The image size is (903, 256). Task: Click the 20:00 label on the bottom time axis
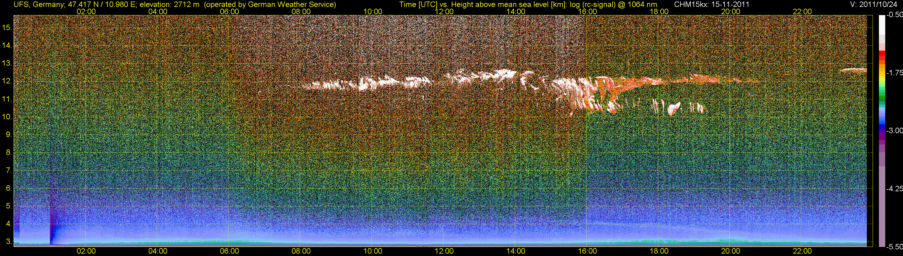click(731, 251)
